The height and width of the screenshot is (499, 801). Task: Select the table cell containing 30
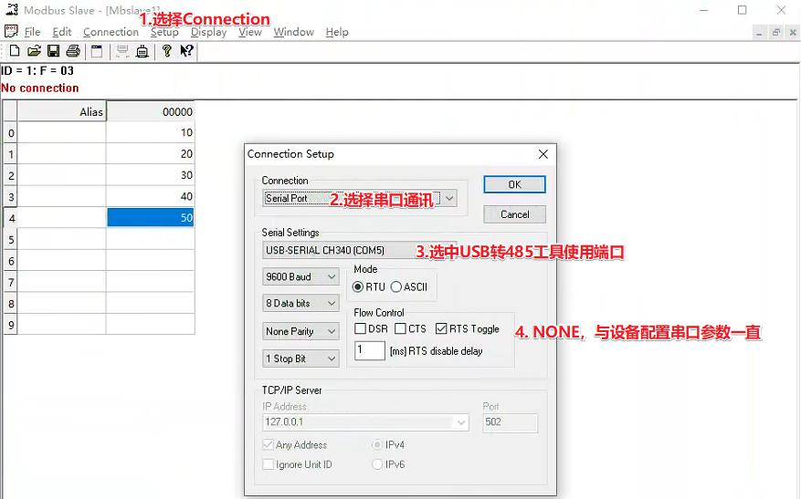pyautogui.click(x=151, y=175)
